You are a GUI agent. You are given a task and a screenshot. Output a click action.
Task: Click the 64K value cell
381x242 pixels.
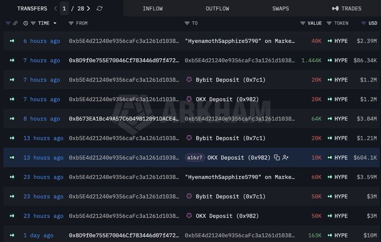pyautogui.click(x=317, y=119)
